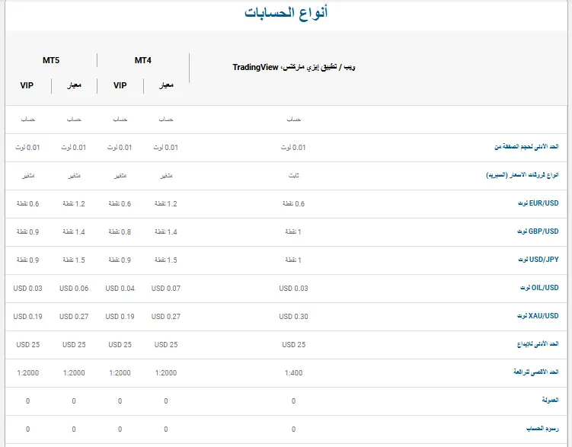Click 1:2000 leverage under MT4 معيار

pyautogui.click(x=166, y=372)
